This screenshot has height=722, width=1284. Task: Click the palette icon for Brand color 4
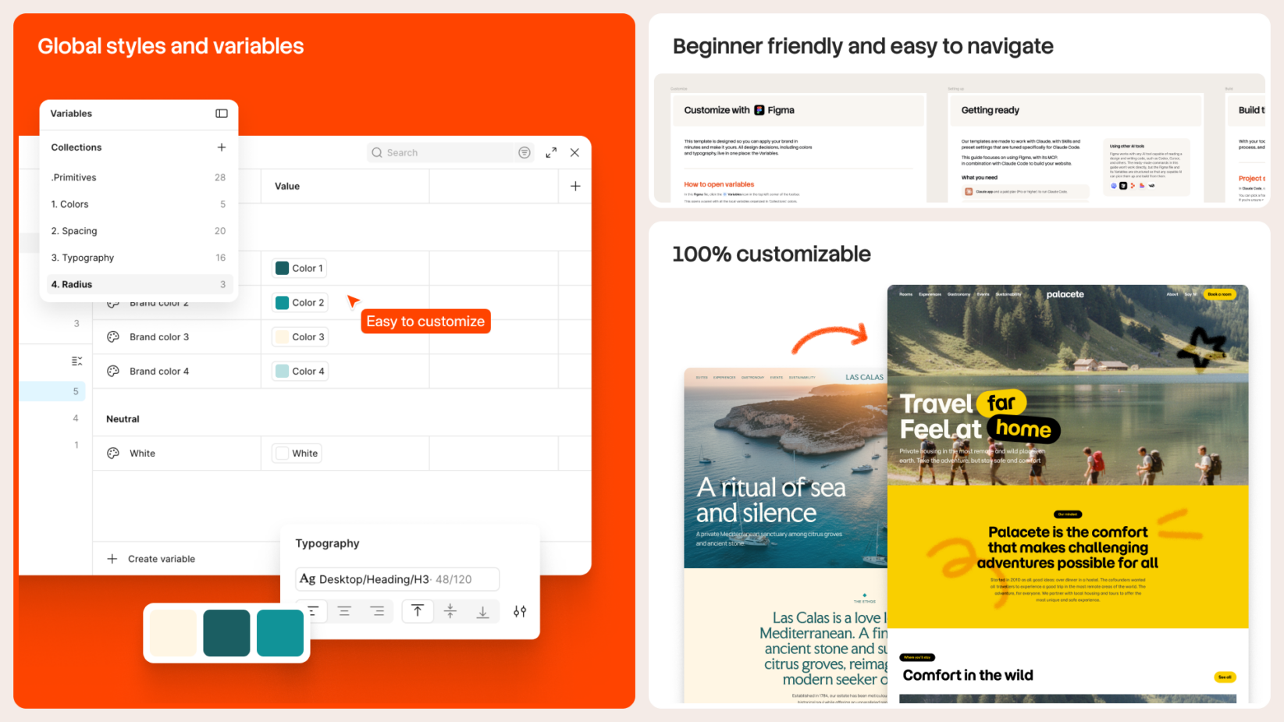[113, 371]
